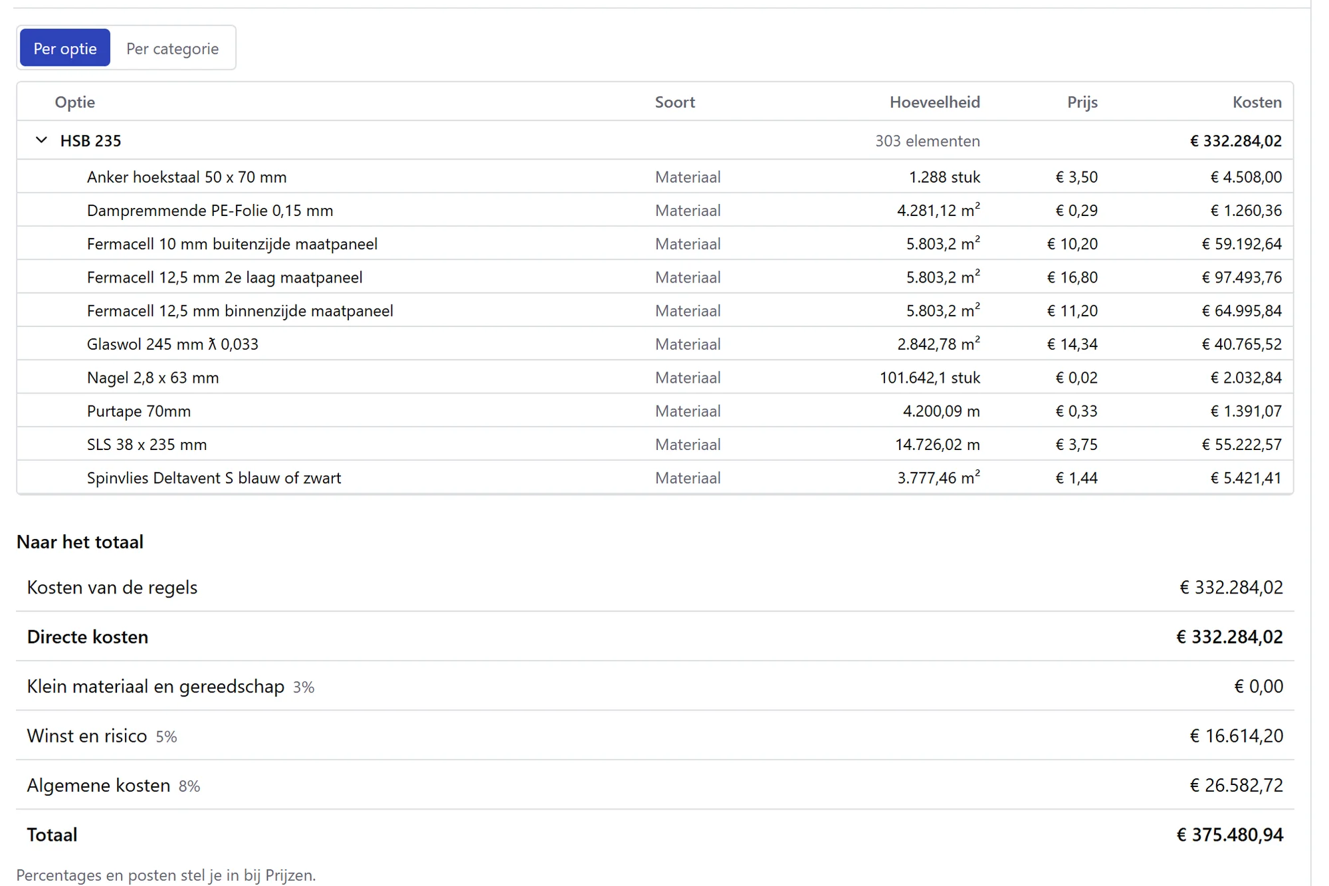Screen dimensions: 1329x886
Task: Click the 14.726,02 m quantity
Action: [x=937, y=445]
